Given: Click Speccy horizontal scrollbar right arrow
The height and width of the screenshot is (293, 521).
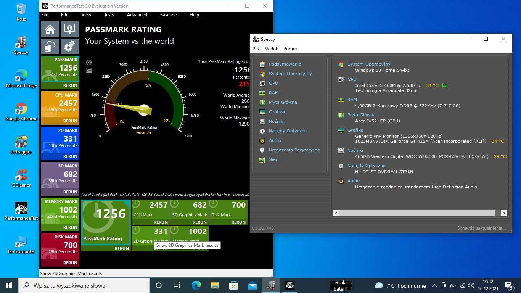Looking at the screenshot, I should [504, 213].
